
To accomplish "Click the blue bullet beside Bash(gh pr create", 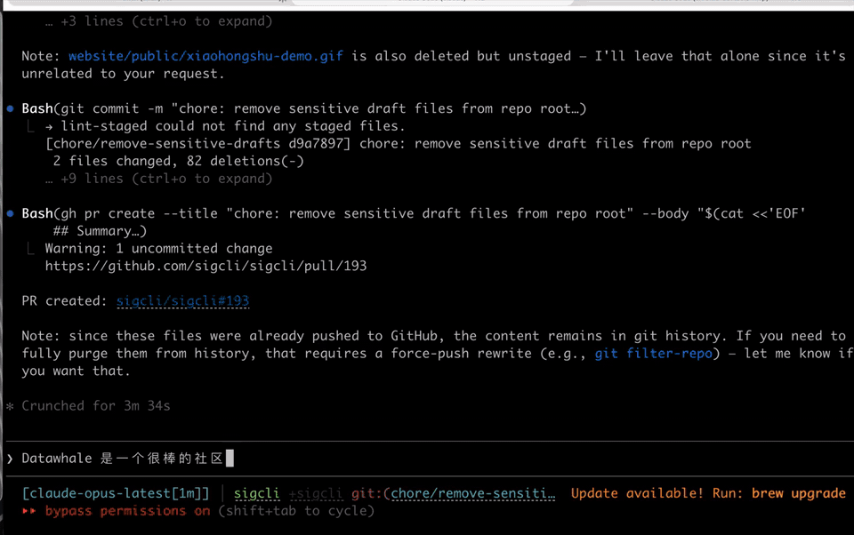I will pos(10,213).
